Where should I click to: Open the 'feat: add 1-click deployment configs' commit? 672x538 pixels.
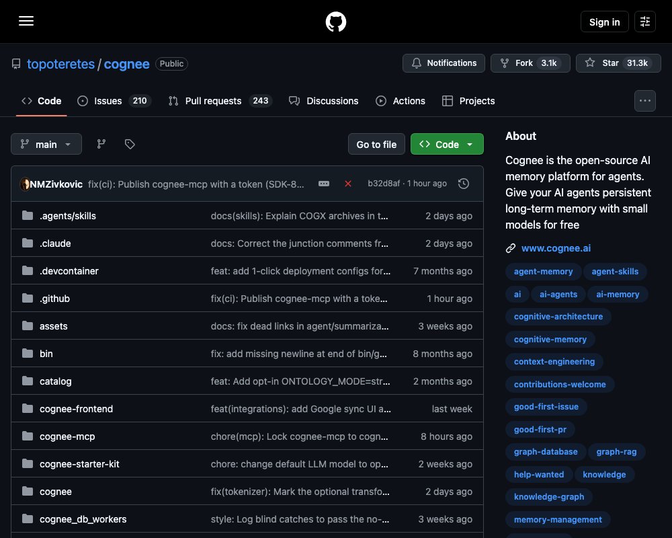click(x=300, y=271)
